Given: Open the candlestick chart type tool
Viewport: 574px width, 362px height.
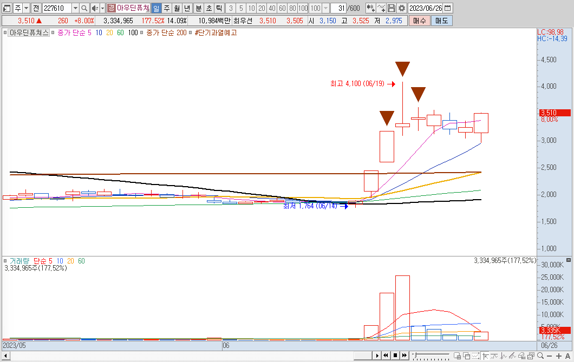Looking at the screenshot, I should [370, 8].
